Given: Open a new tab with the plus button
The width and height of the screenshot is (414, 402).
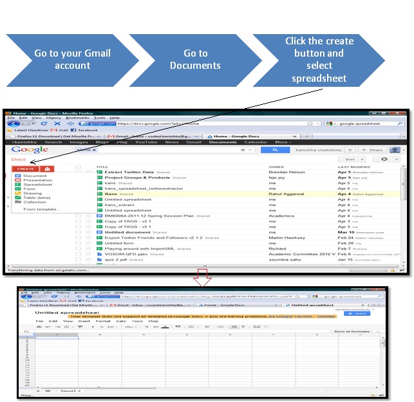Looking at the screenshot, I should [306, 136].
